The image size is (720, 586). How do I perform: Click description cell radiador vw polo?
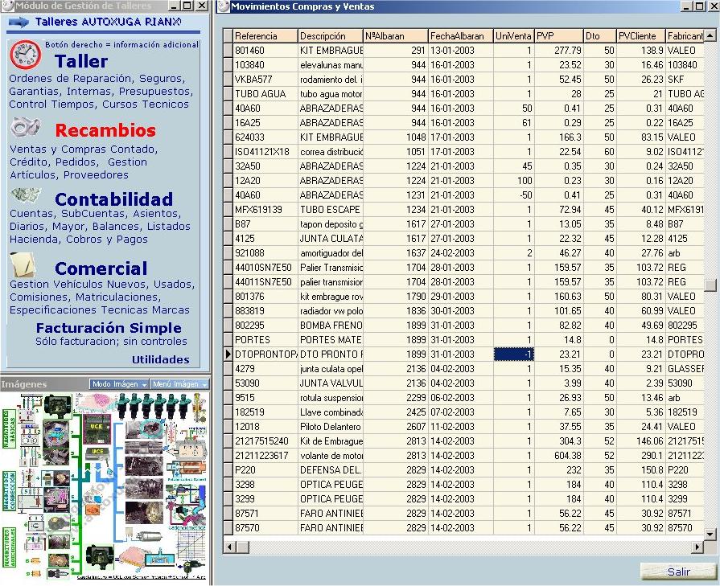331,310
